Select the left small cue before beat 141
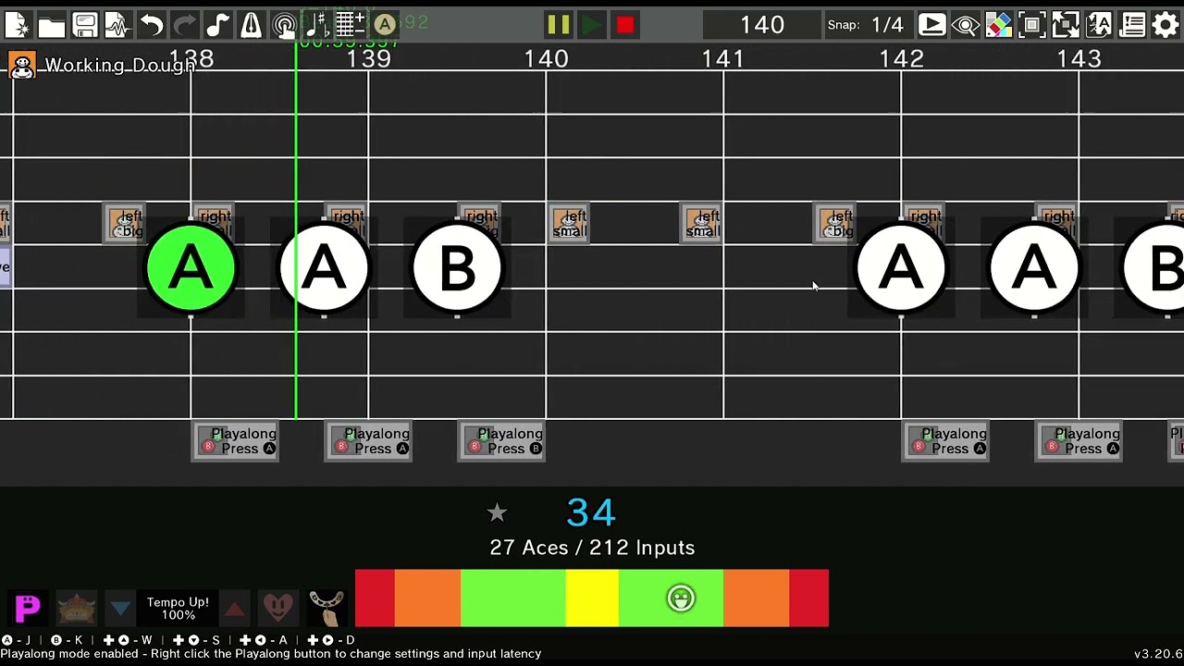 (x=701, y=224)
